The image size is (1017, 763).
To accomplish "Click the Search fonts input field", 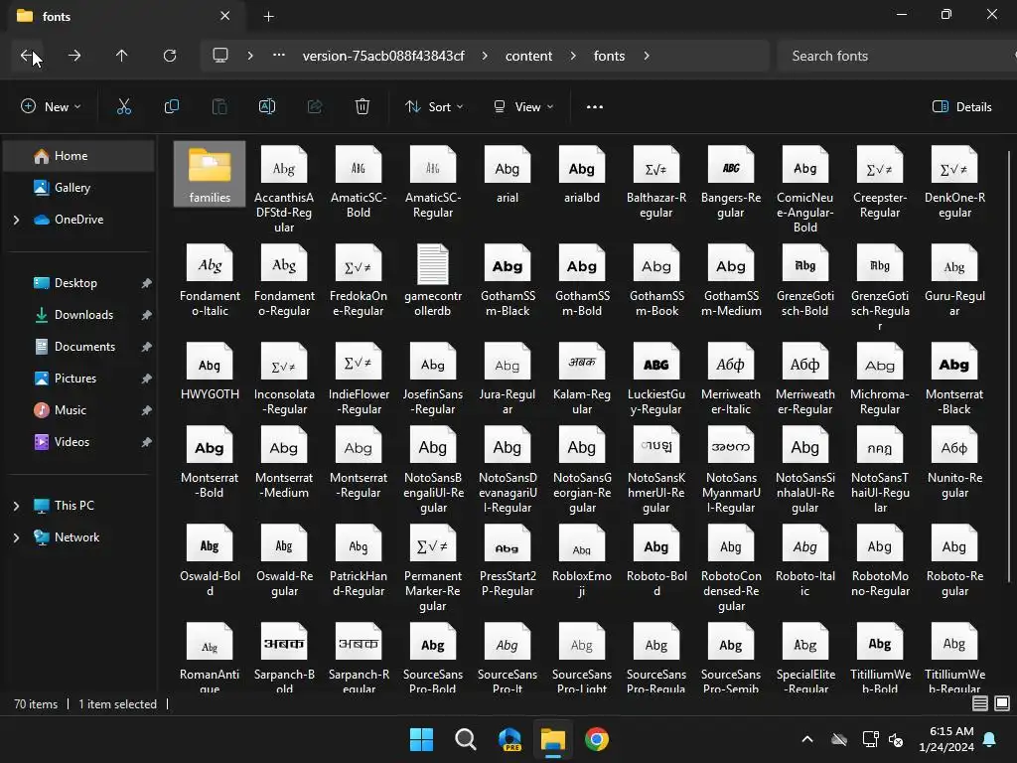I will (x=897, y=56).
